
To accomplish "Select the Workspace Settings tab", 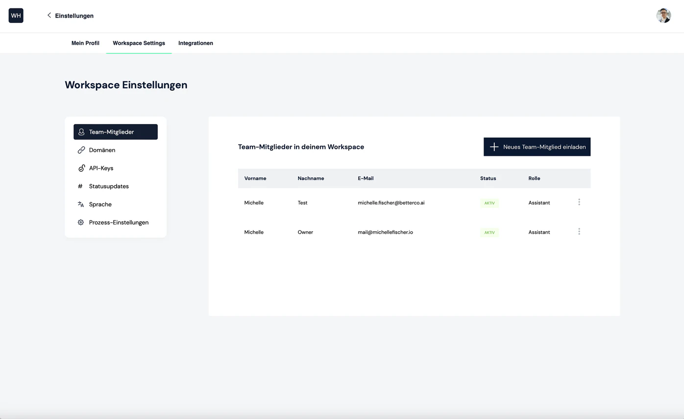I will 139,43.
